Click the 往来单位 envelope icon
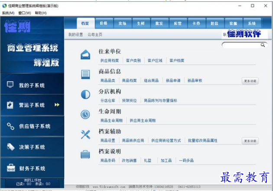This screenshot has width=273, height=191. click(x=85, y=55)
